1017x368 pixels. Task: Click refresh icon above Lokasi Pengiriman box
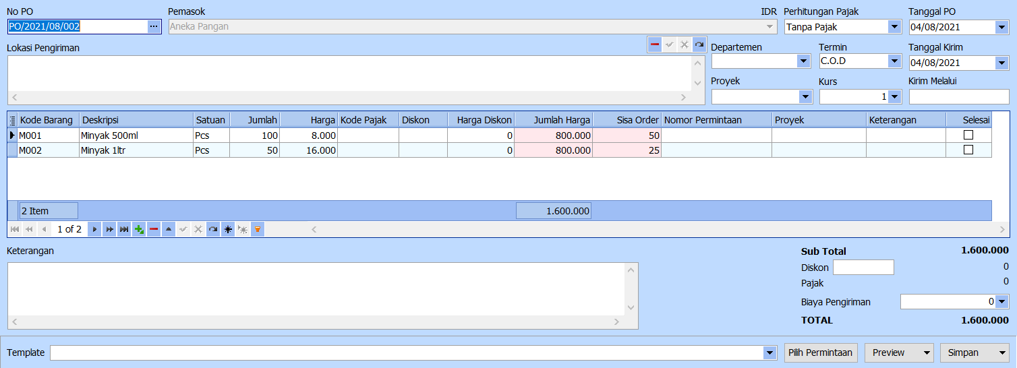pos(699,44)
